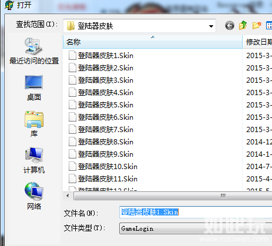Click the file icon of 登陆器皮肤3.Skin
Image resolution: width=272 pixels, height=246 pixels.
pyautogui.click(x=72, y=80)
